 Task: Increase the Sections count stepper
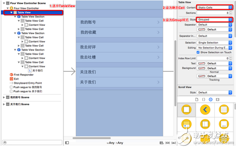point(231,12)
